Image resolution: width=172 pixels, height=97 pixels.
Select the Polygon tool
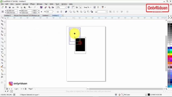(2, 46)
